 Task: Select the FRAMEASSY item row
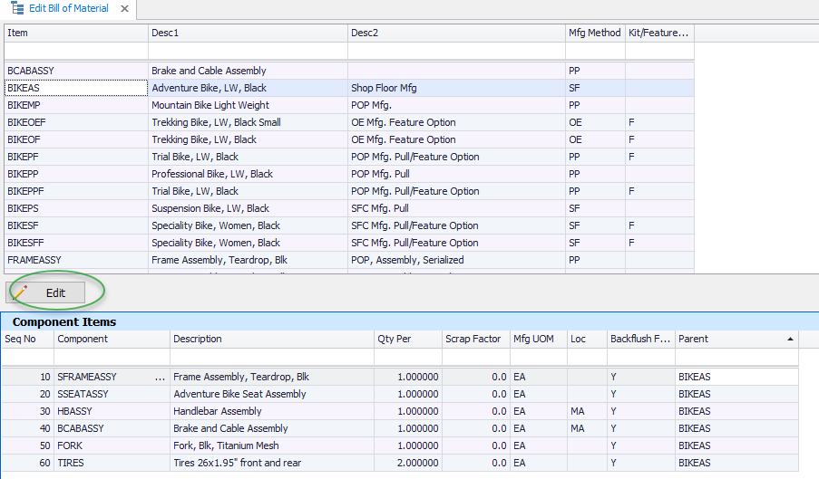[x=349, y=260]
